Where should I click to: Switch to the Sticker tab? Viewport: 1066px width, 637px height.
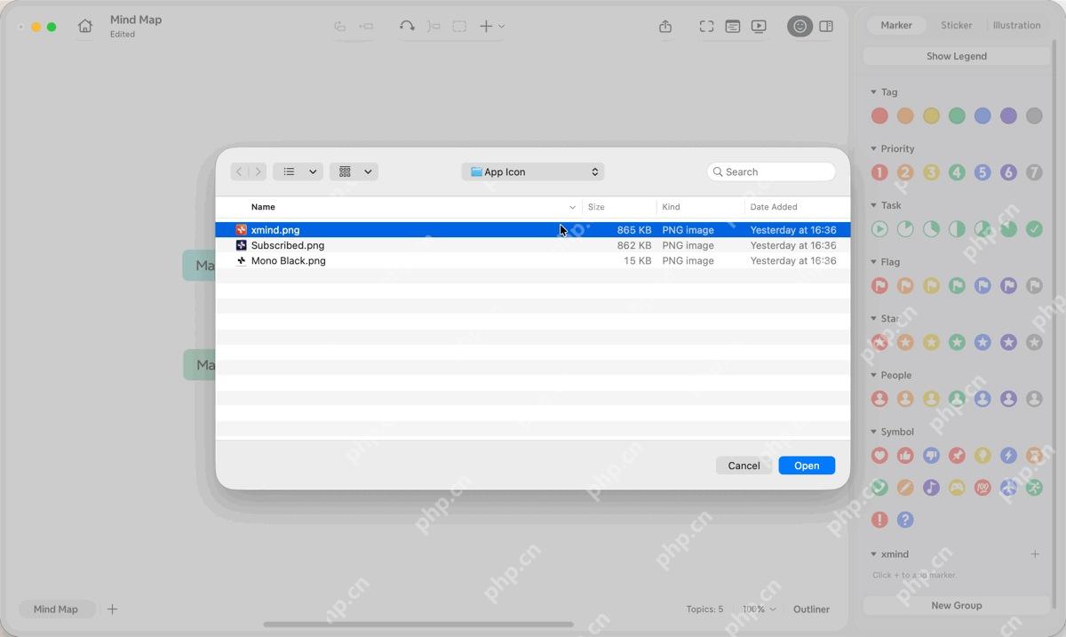point(957,26)
